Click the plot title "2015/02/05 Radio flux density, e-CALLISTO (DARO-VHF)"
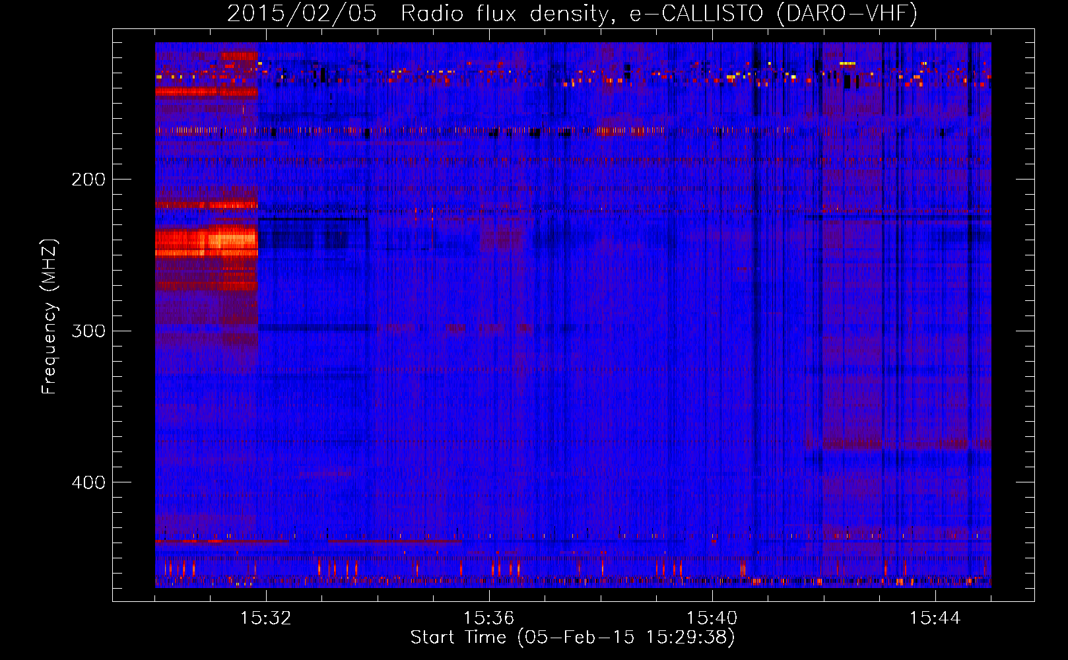Viewport: 1068px width, 660px height. [x=572, y=13]
